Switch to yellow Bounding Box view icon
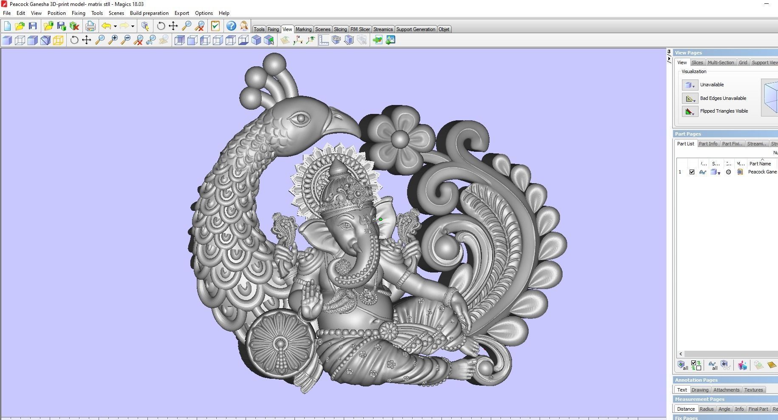778x420 pixels. point(58,40)
